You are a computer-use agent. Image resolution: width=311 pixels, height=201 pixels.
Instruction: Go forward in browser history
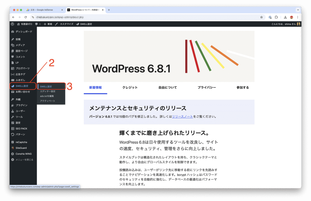pyautogui.click(x=19, y=17)
